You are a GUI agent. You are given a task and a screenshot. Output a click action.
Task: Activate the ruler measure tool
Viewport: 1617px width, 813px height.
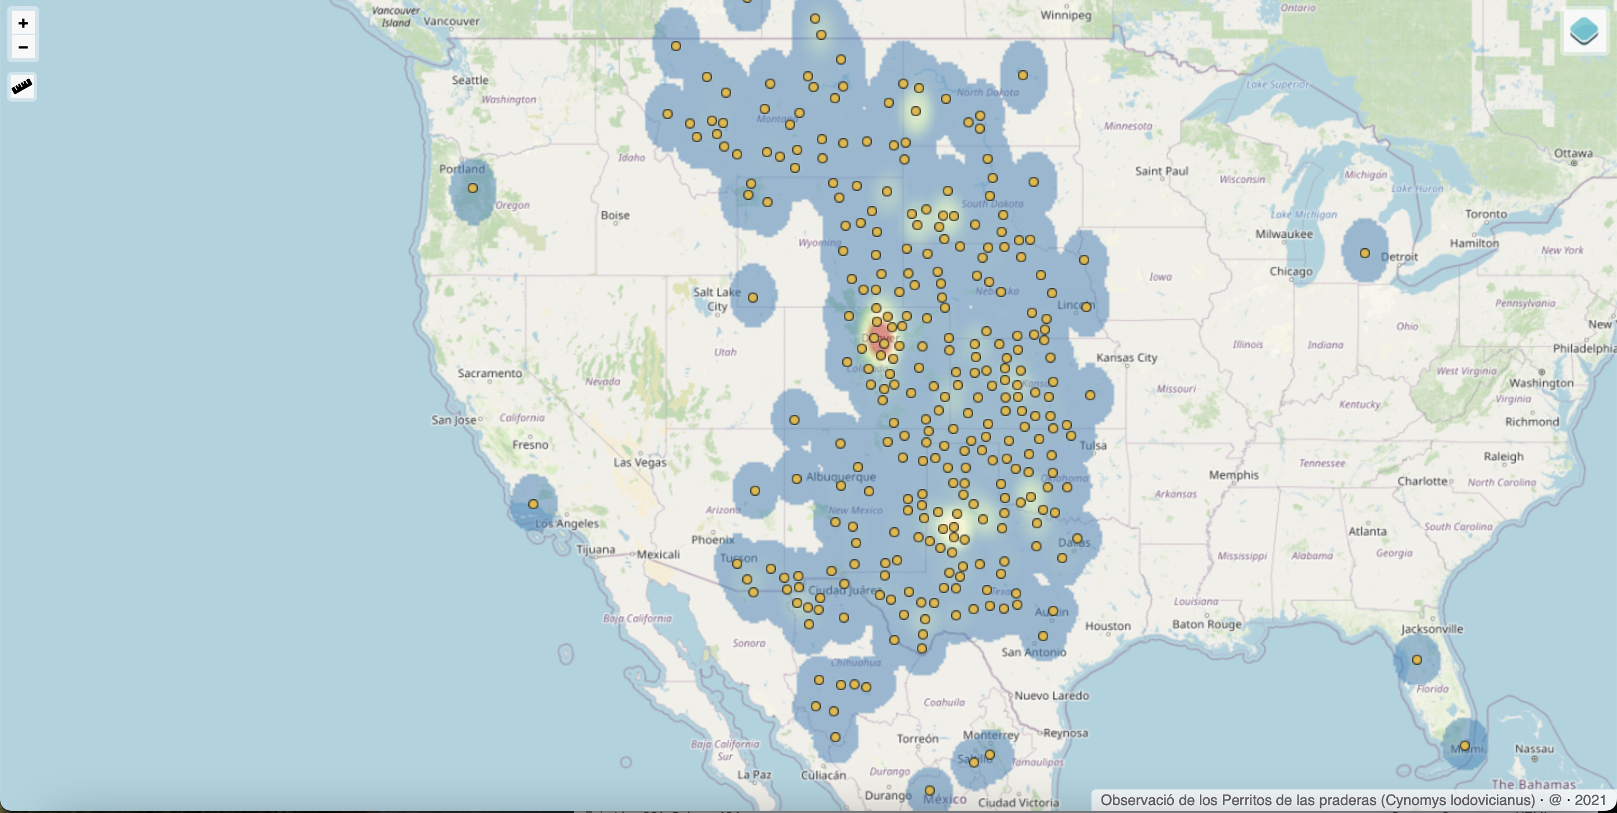[22, 86]
